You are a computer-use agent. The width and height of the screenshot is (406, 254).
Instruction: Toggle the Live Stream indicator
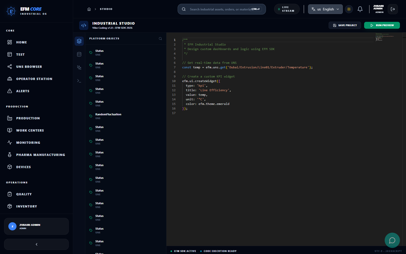coord(287,9)
